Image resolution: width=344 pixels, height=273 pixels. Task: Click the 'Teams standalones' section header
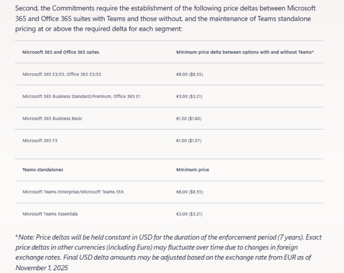42,169
